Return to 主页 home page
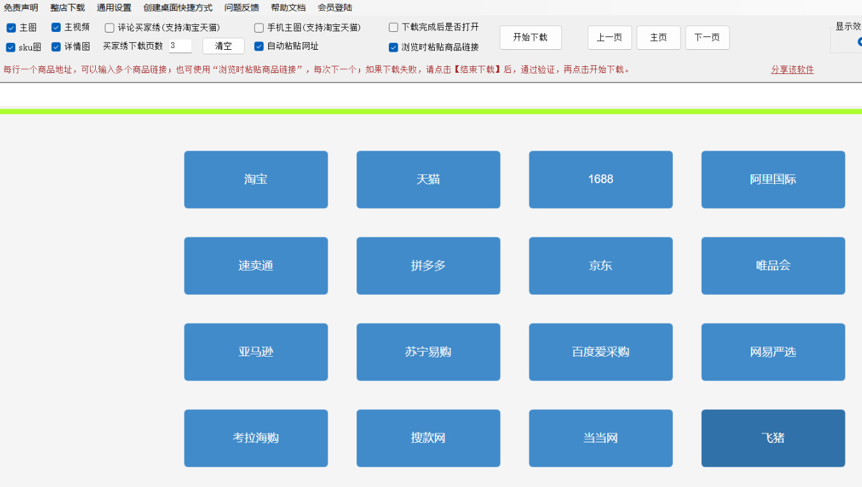This screenshot has height=487, width=862. (658, 38)
